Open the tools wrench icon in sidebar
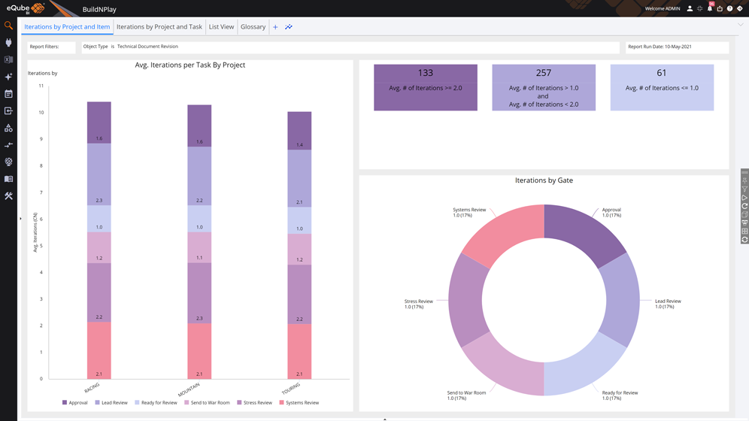Viewport: 749px width, 421px height. pyautogui.click(x=8, y=195)
